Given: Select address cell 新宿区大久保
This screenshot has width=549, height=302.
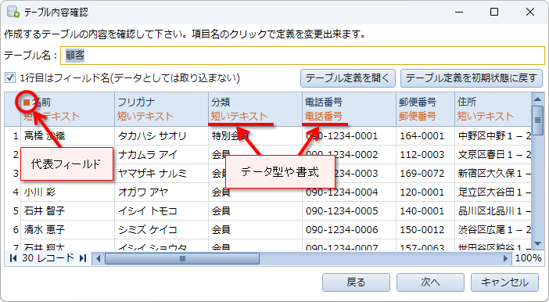Looking at the screenshot, I should coord(493,174).
